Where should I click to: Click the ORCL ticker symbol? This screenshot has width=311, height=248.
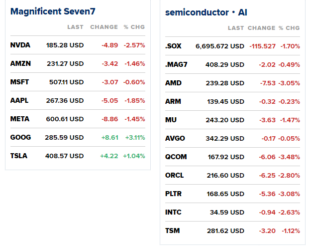[174, 175]
